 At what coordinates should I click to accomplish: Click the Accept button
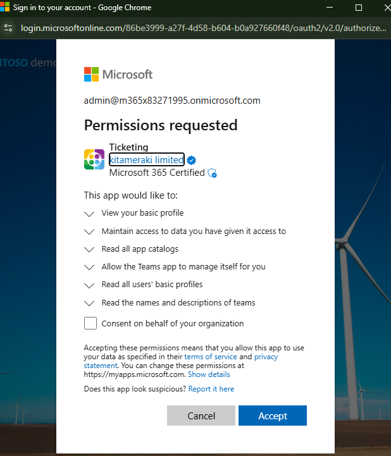tap(273, 416)
